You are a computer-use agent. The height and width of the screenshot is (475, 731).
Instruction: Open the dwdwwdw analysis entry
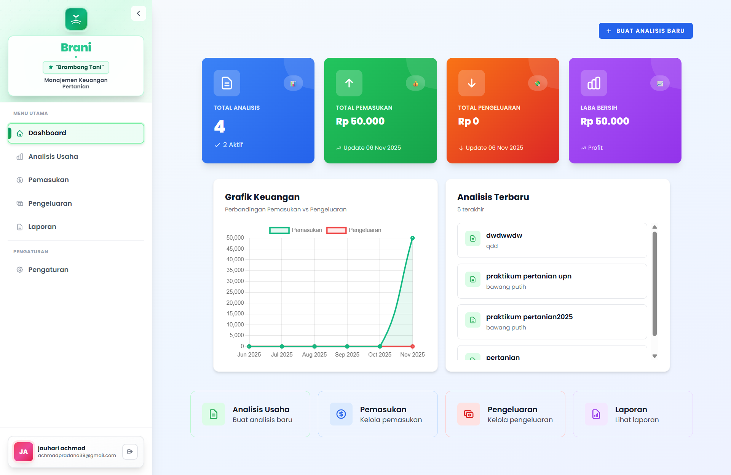pos(552,240)
